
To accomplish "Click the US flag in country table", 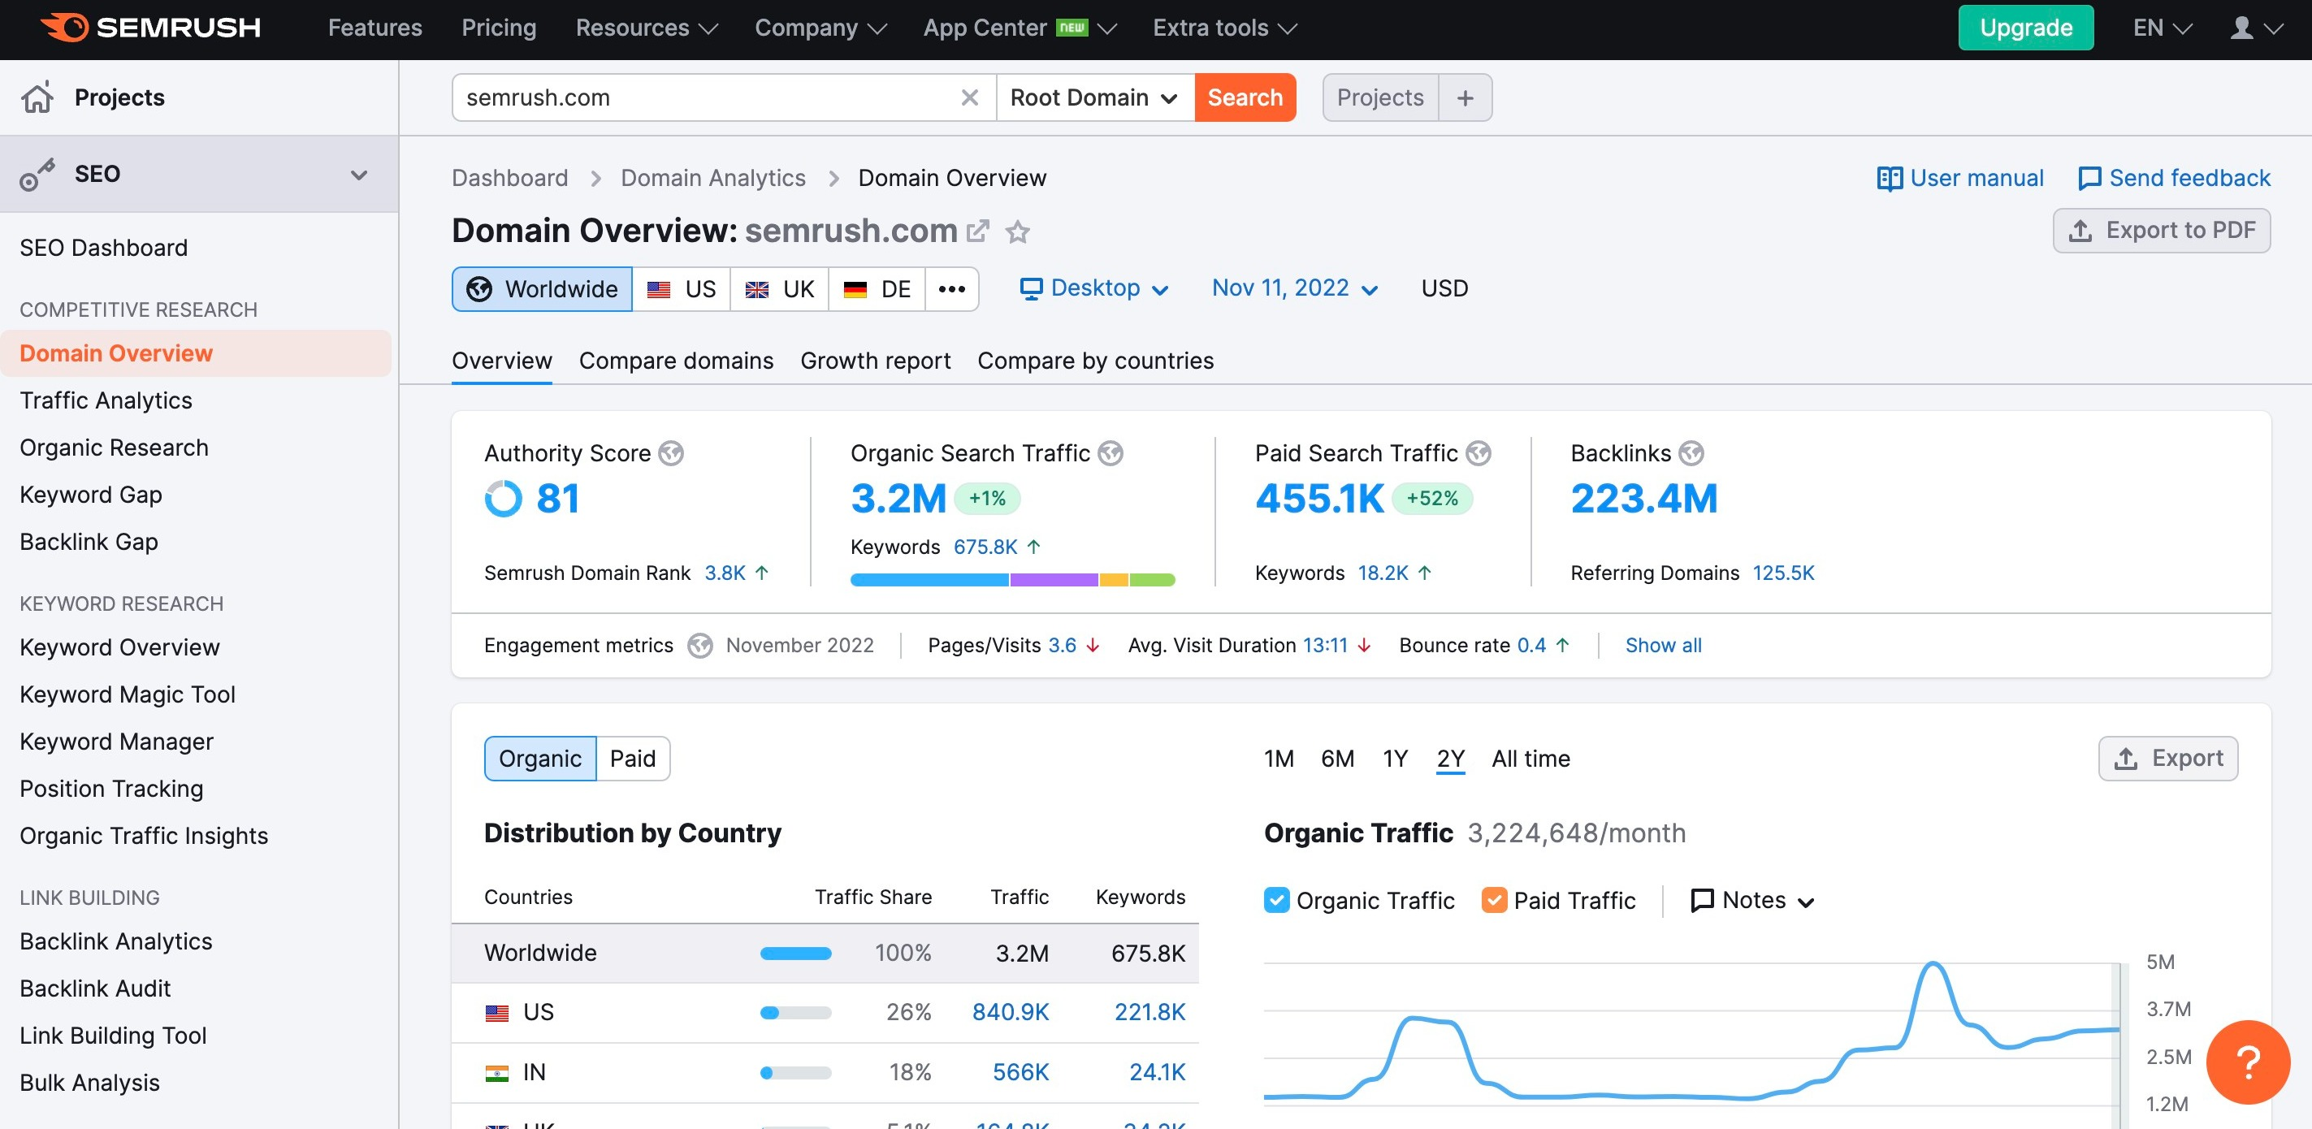I will click(496, 1012).
